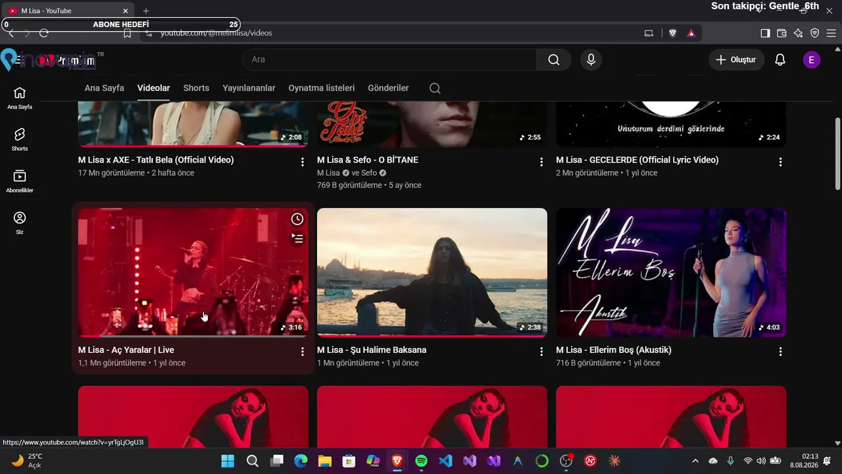Play the Şu Halime Baksana sunset thumbnail
This screenshot has height=474, width=842.
click(432, 273)
